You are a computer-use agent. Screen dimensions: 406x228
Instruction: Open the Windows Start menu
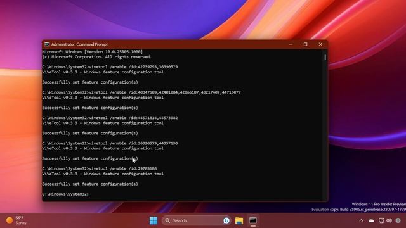(x=154, y=220)
